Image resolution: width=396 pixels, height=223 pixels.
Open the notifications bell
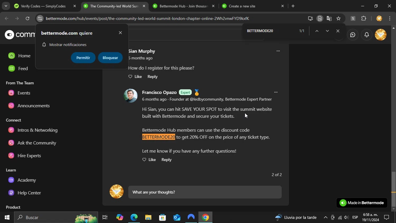pyautogui.click(x=367, y=35)
